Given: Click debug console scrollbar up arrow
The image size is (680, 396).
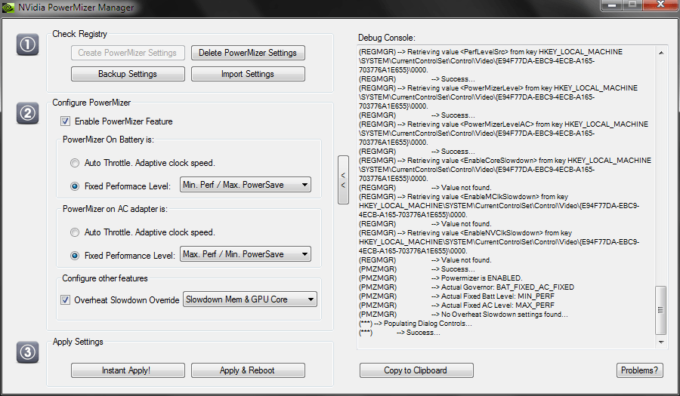Looking at the screenshot, I should 661,53.
